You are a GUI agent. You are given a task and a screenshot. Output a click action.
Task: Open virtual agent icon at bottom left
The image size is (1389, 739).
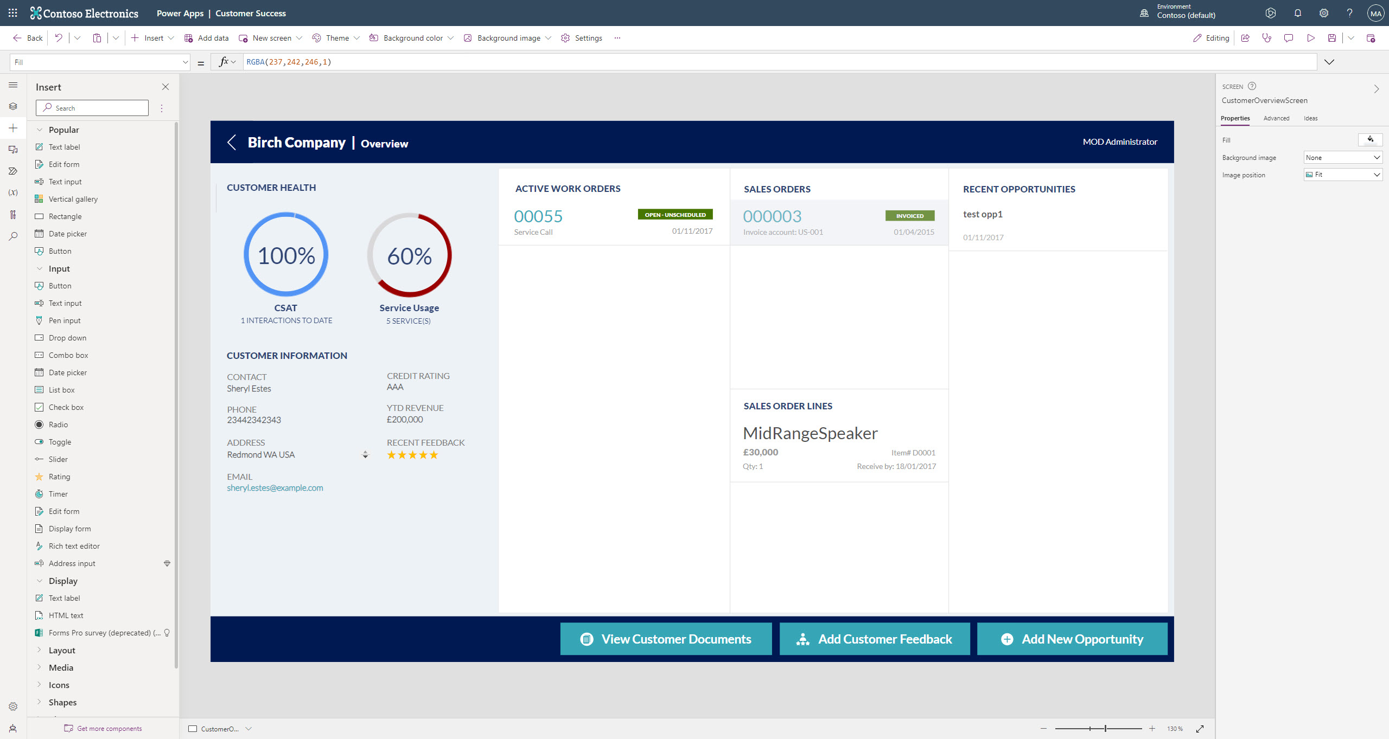tap(13, 728)
